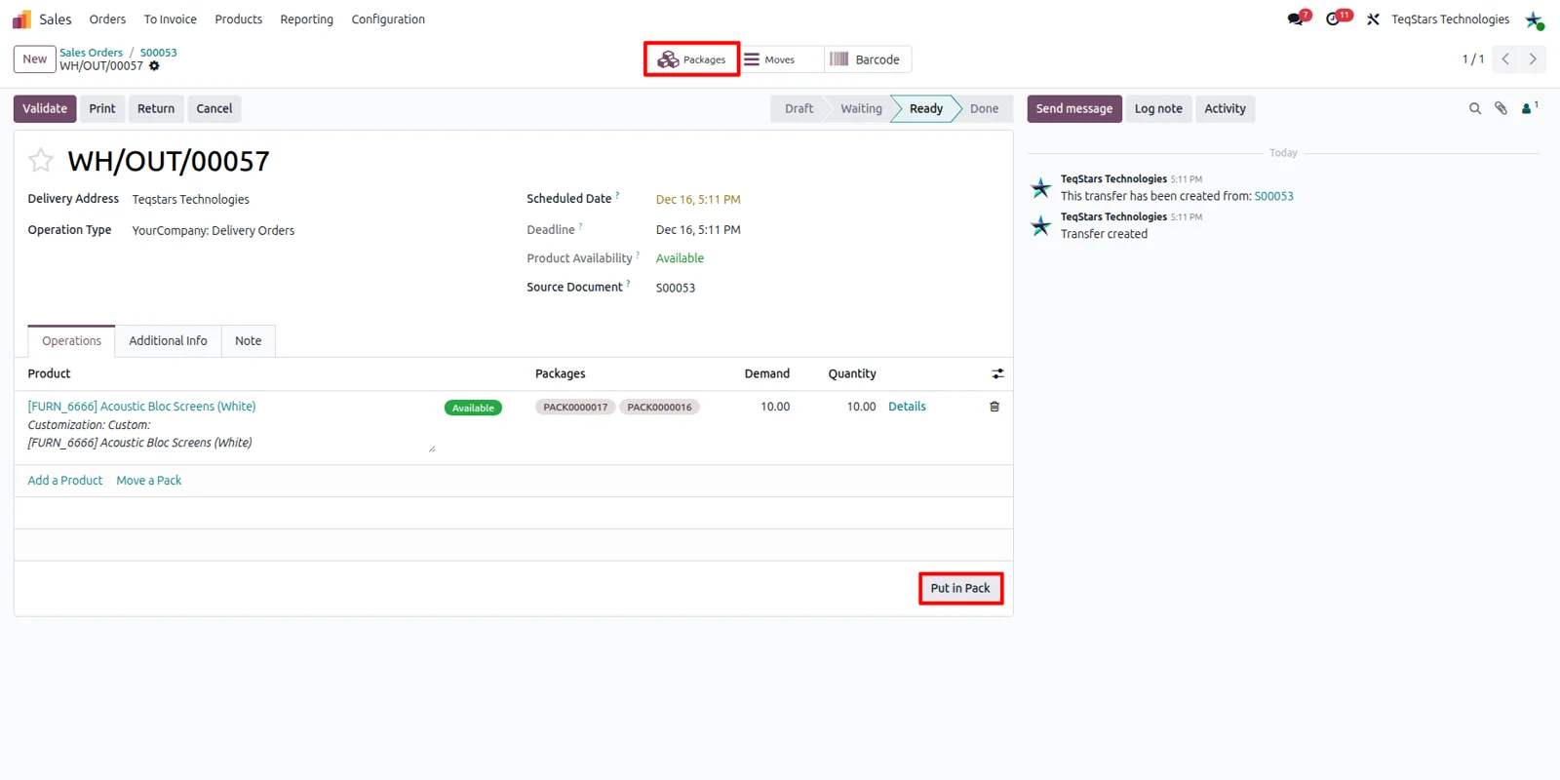Click the Validate button

tap(45, 109)
